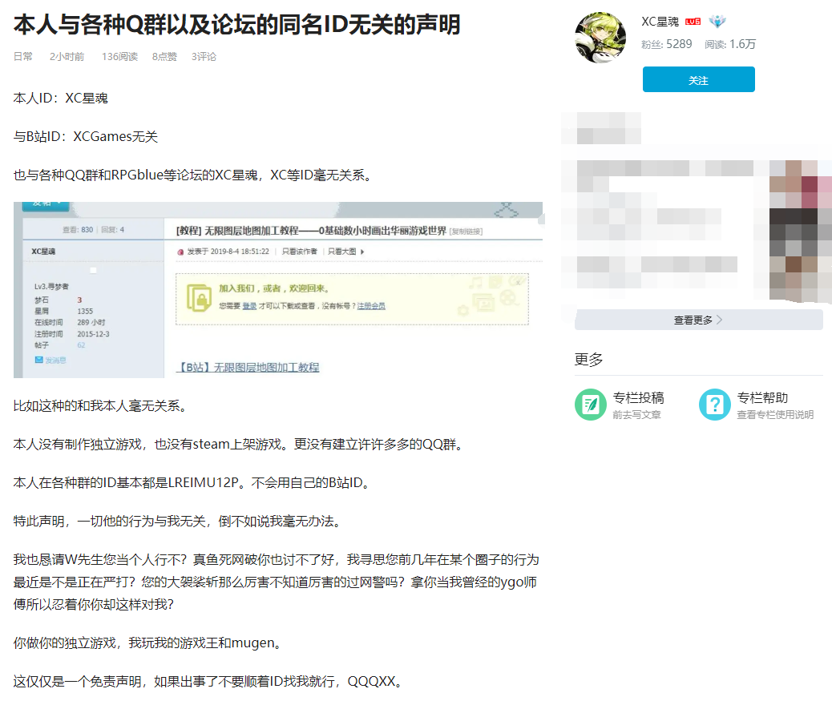Click the closing line ending with QQQXX
Image resolution: width=832 pixels, height=701 pixels.
click(210, 682)
